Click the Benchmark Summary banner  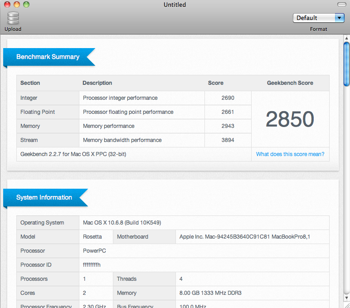[49, 57]
